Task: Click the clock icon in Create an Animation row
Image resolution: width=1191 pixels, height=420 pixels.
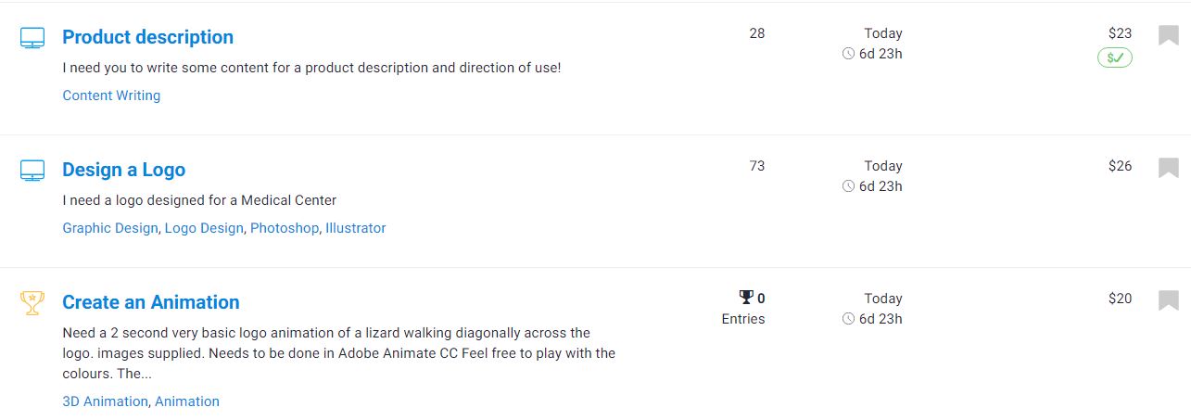Action: (848, 319)
